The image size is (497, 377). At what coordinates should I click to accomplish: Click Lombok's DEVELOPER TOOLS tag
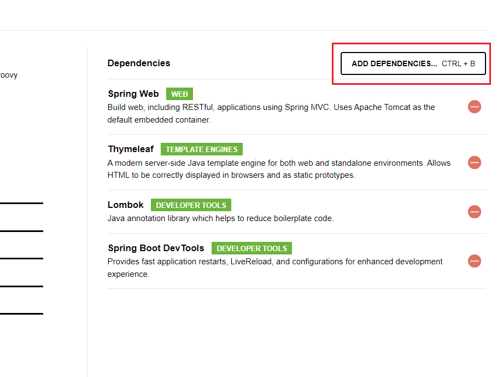coord(191,205)
